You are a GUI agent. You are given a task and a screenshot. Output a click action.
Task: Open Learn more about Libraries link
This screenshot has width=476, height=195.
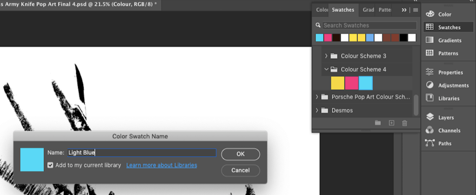click(x=161, y=165)
